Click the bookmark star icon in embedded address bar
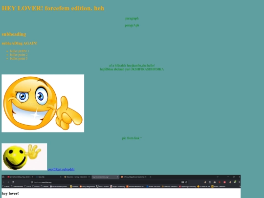The image size is (264, 198). pyautogui.click(x=186, y=182)
